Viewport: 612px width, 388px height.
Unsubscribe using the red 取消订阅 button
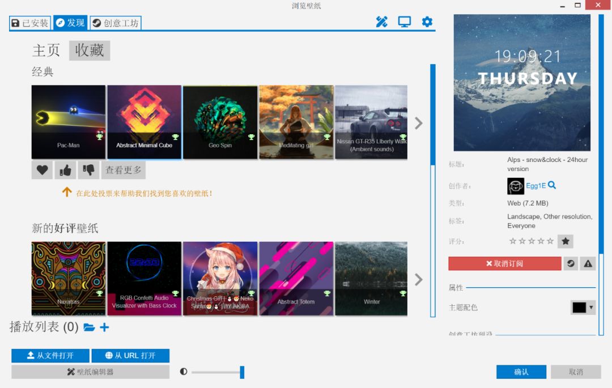point(504,263)
